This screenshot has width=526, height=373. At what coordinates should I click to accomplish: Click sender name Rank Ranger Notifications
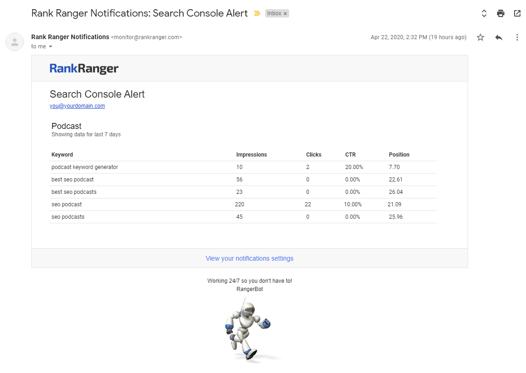(70, 37)
